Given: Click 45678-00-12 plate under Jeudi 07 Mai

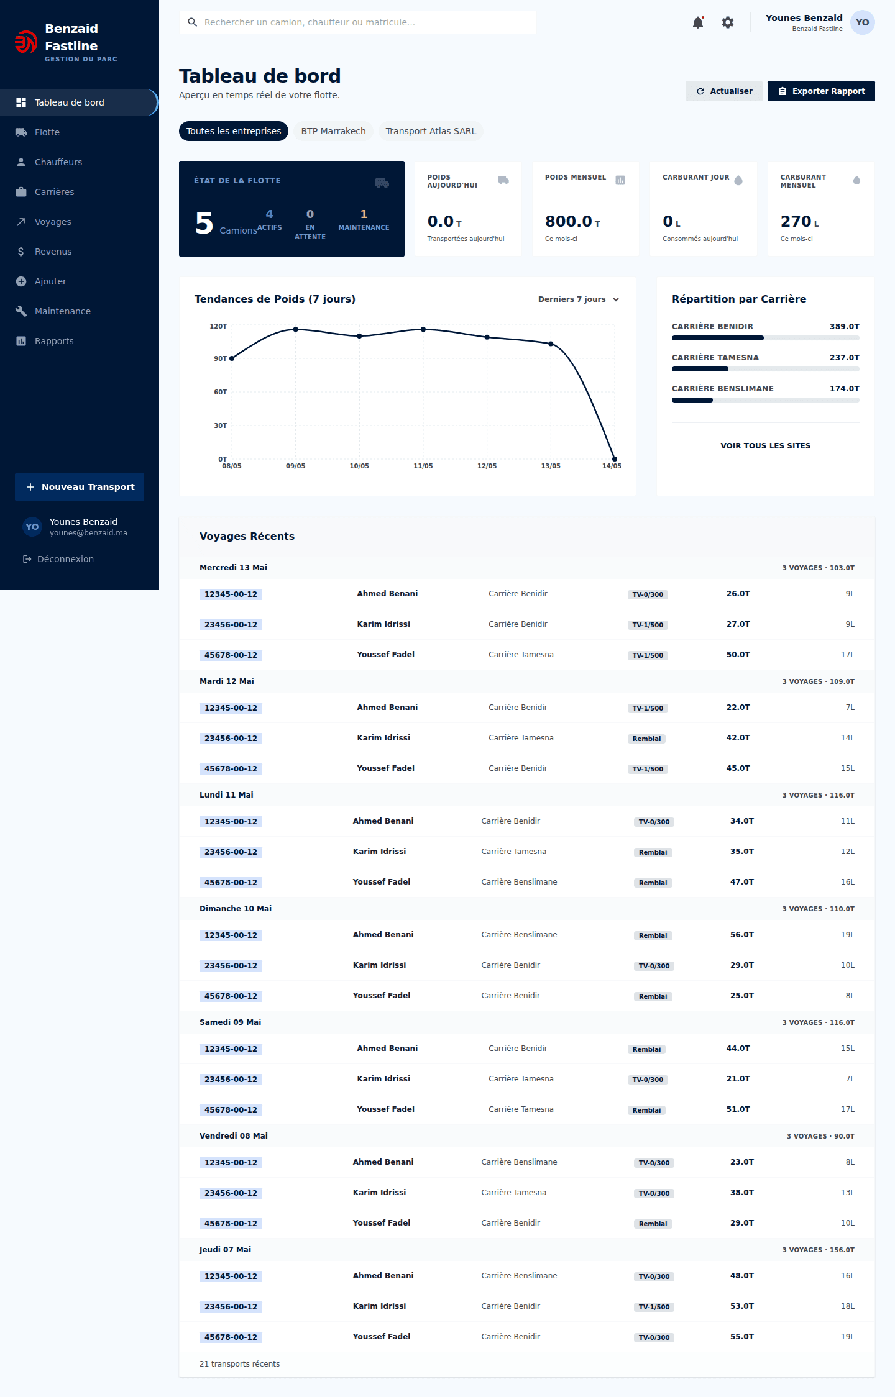Looking at the screenshot, I should 231,1337.
